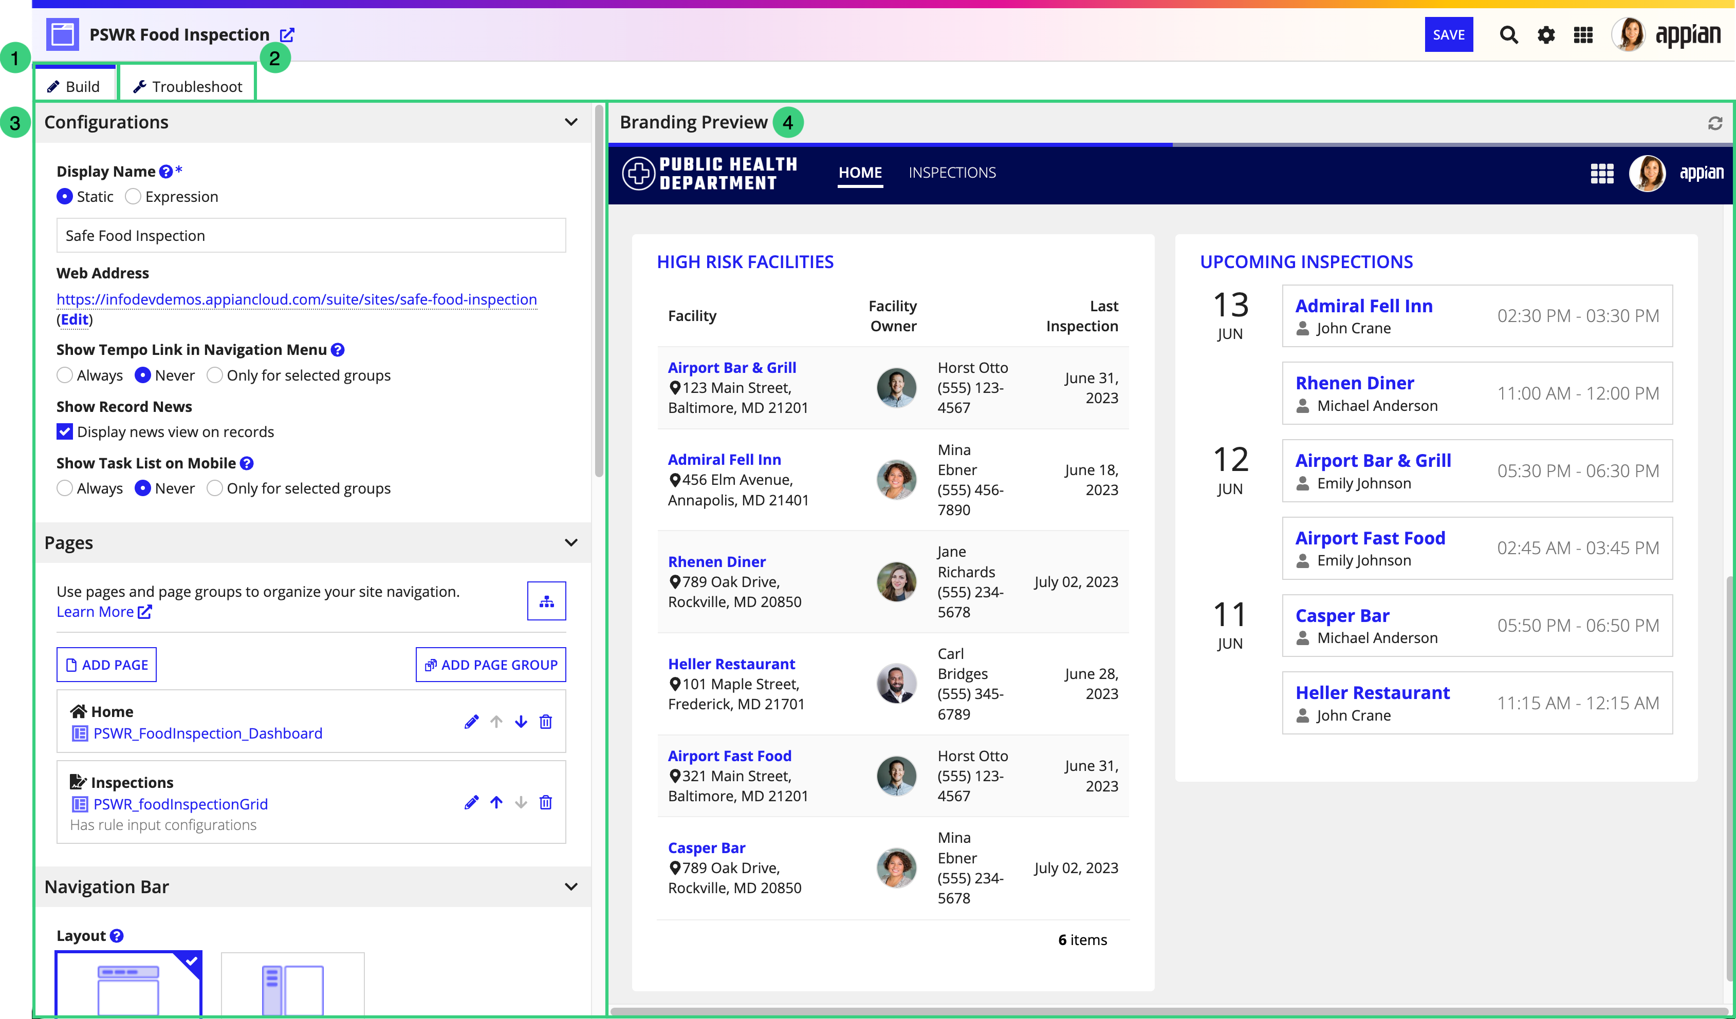
Task: Click ADD PAGE GROUP button
Action: [490, 665]
